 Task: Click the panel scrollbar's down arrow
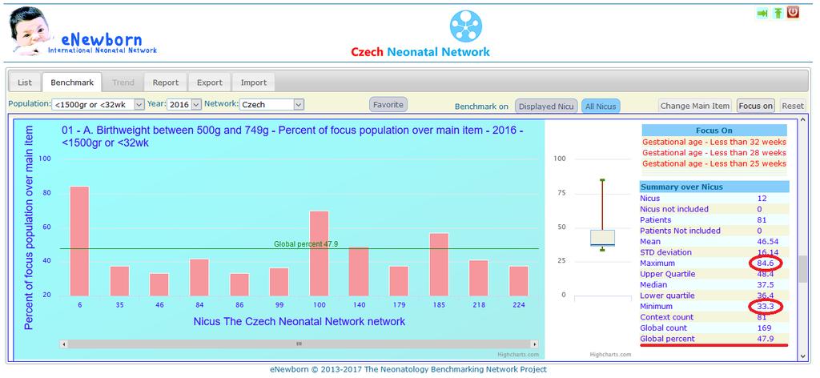(803, 356)
